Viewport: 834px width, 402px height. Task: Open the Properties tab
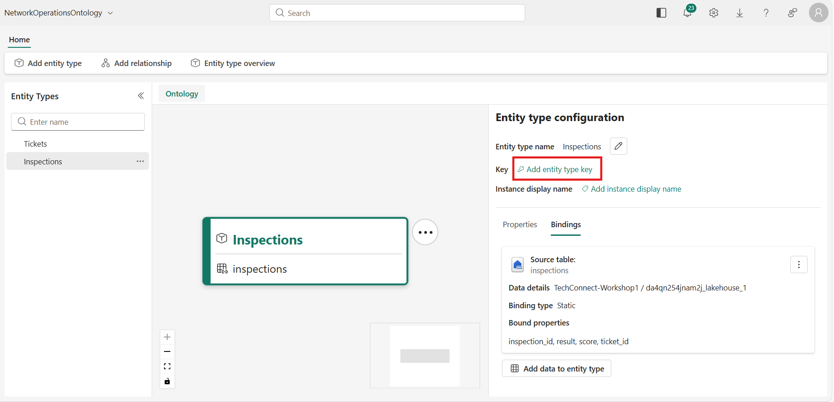coord(520,224)
